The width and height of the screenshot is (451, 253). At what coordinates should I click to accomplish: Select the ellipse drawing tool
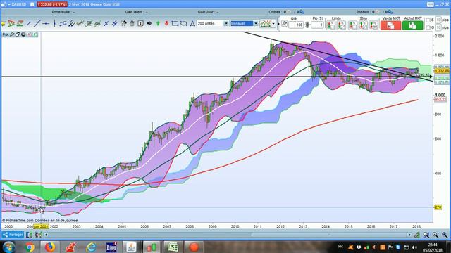183,23
